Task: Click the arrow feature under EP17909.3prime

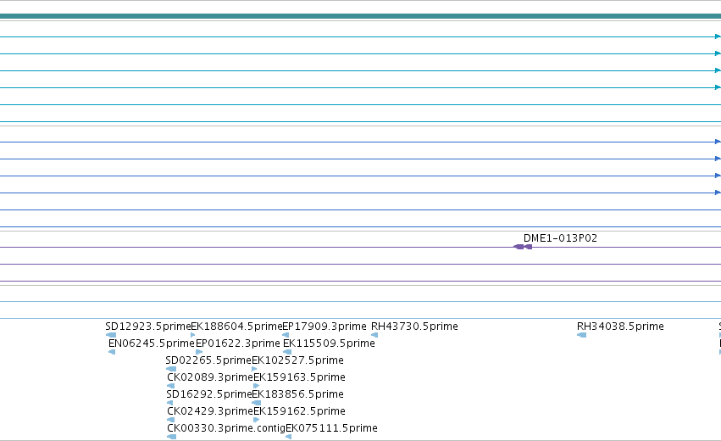Action: click(x=286, y=335)
